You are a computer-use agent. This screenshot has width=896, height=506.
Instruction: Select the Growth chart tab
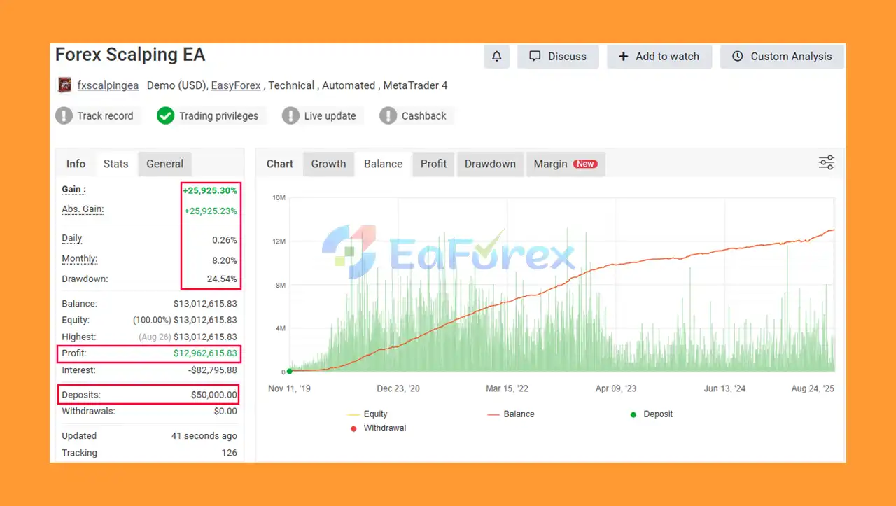point(328,164)
